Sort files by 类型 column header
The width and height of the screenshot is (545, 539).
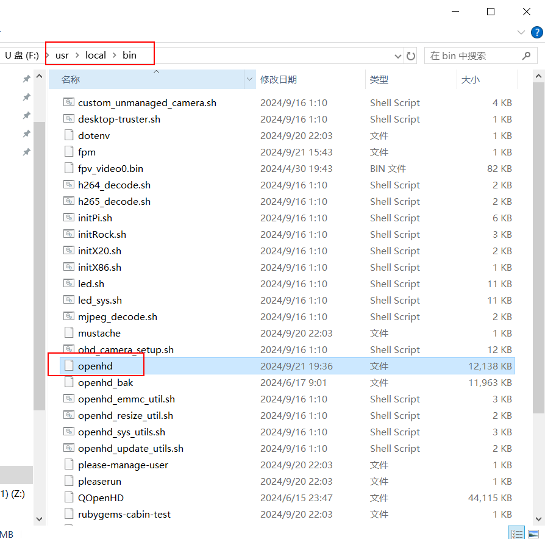[411, 79]
